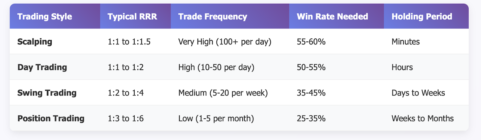Select the 1:3 to 1:6 cell
This screenshot has height=140, width=481.
click(x=126, y=118)
